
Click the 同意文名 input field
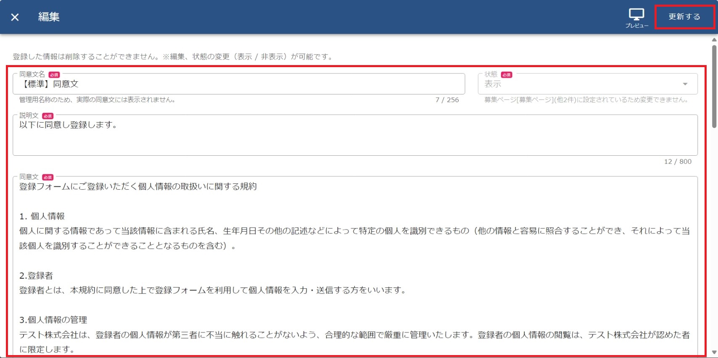tap(239, 84)
